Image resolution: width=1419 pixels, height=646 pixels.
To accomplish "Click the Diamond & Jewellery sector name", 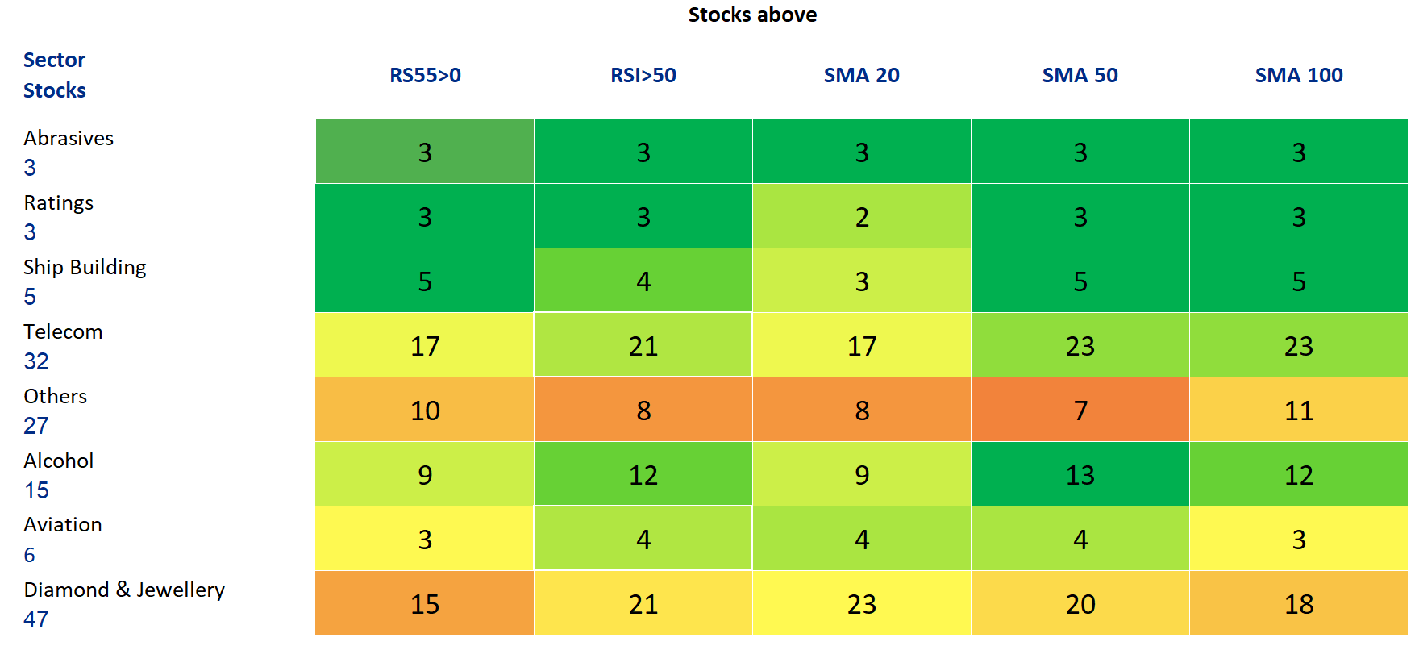I will [x=124, y=590].
